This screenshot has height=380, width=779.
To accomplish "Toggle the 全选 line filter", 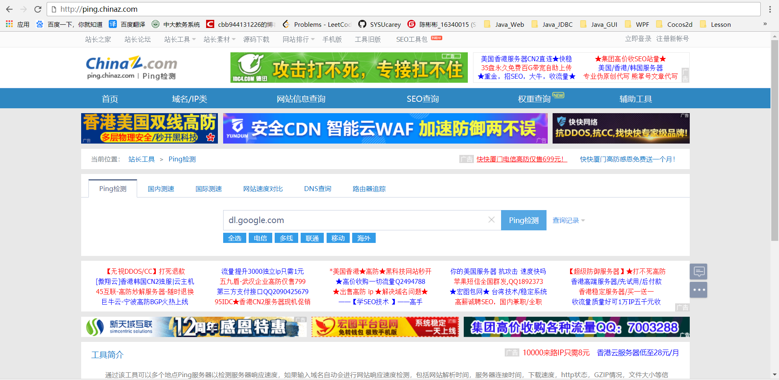I will pos(235,238).
